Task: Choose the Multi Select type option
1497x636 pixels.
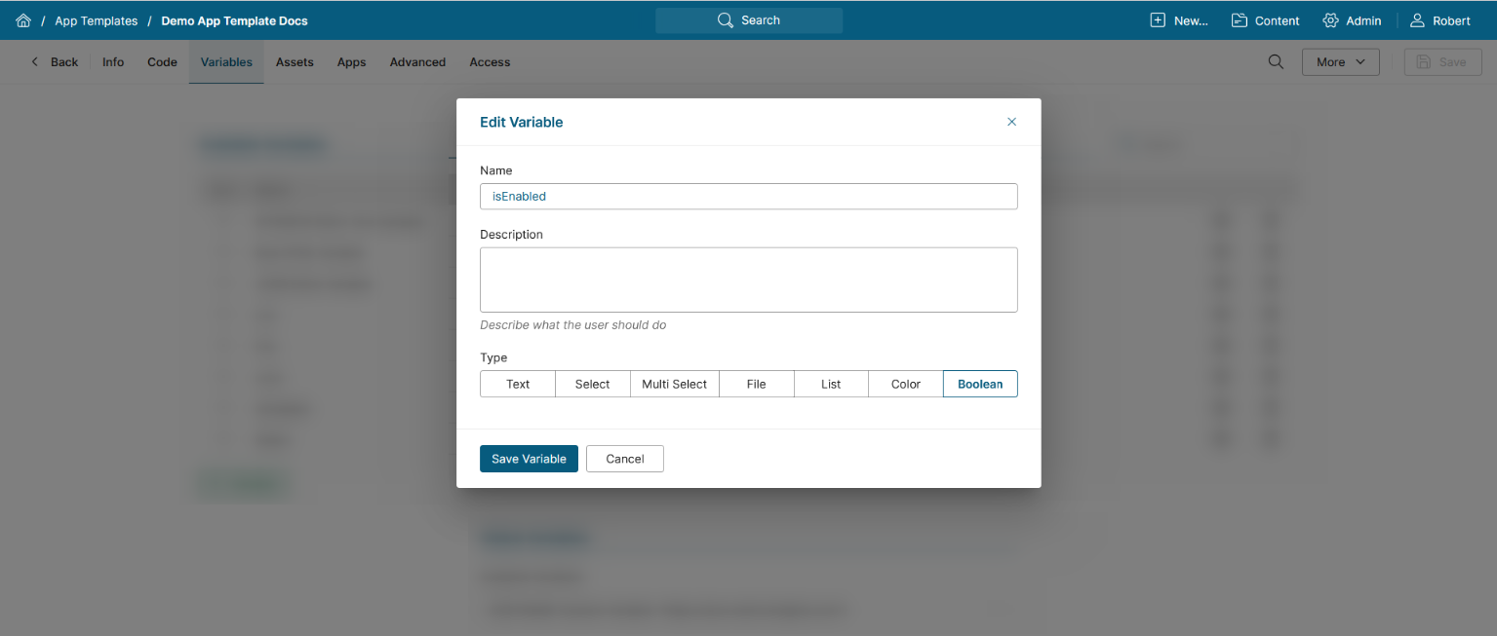Action: pyautogui.click(x=674, y=384)
